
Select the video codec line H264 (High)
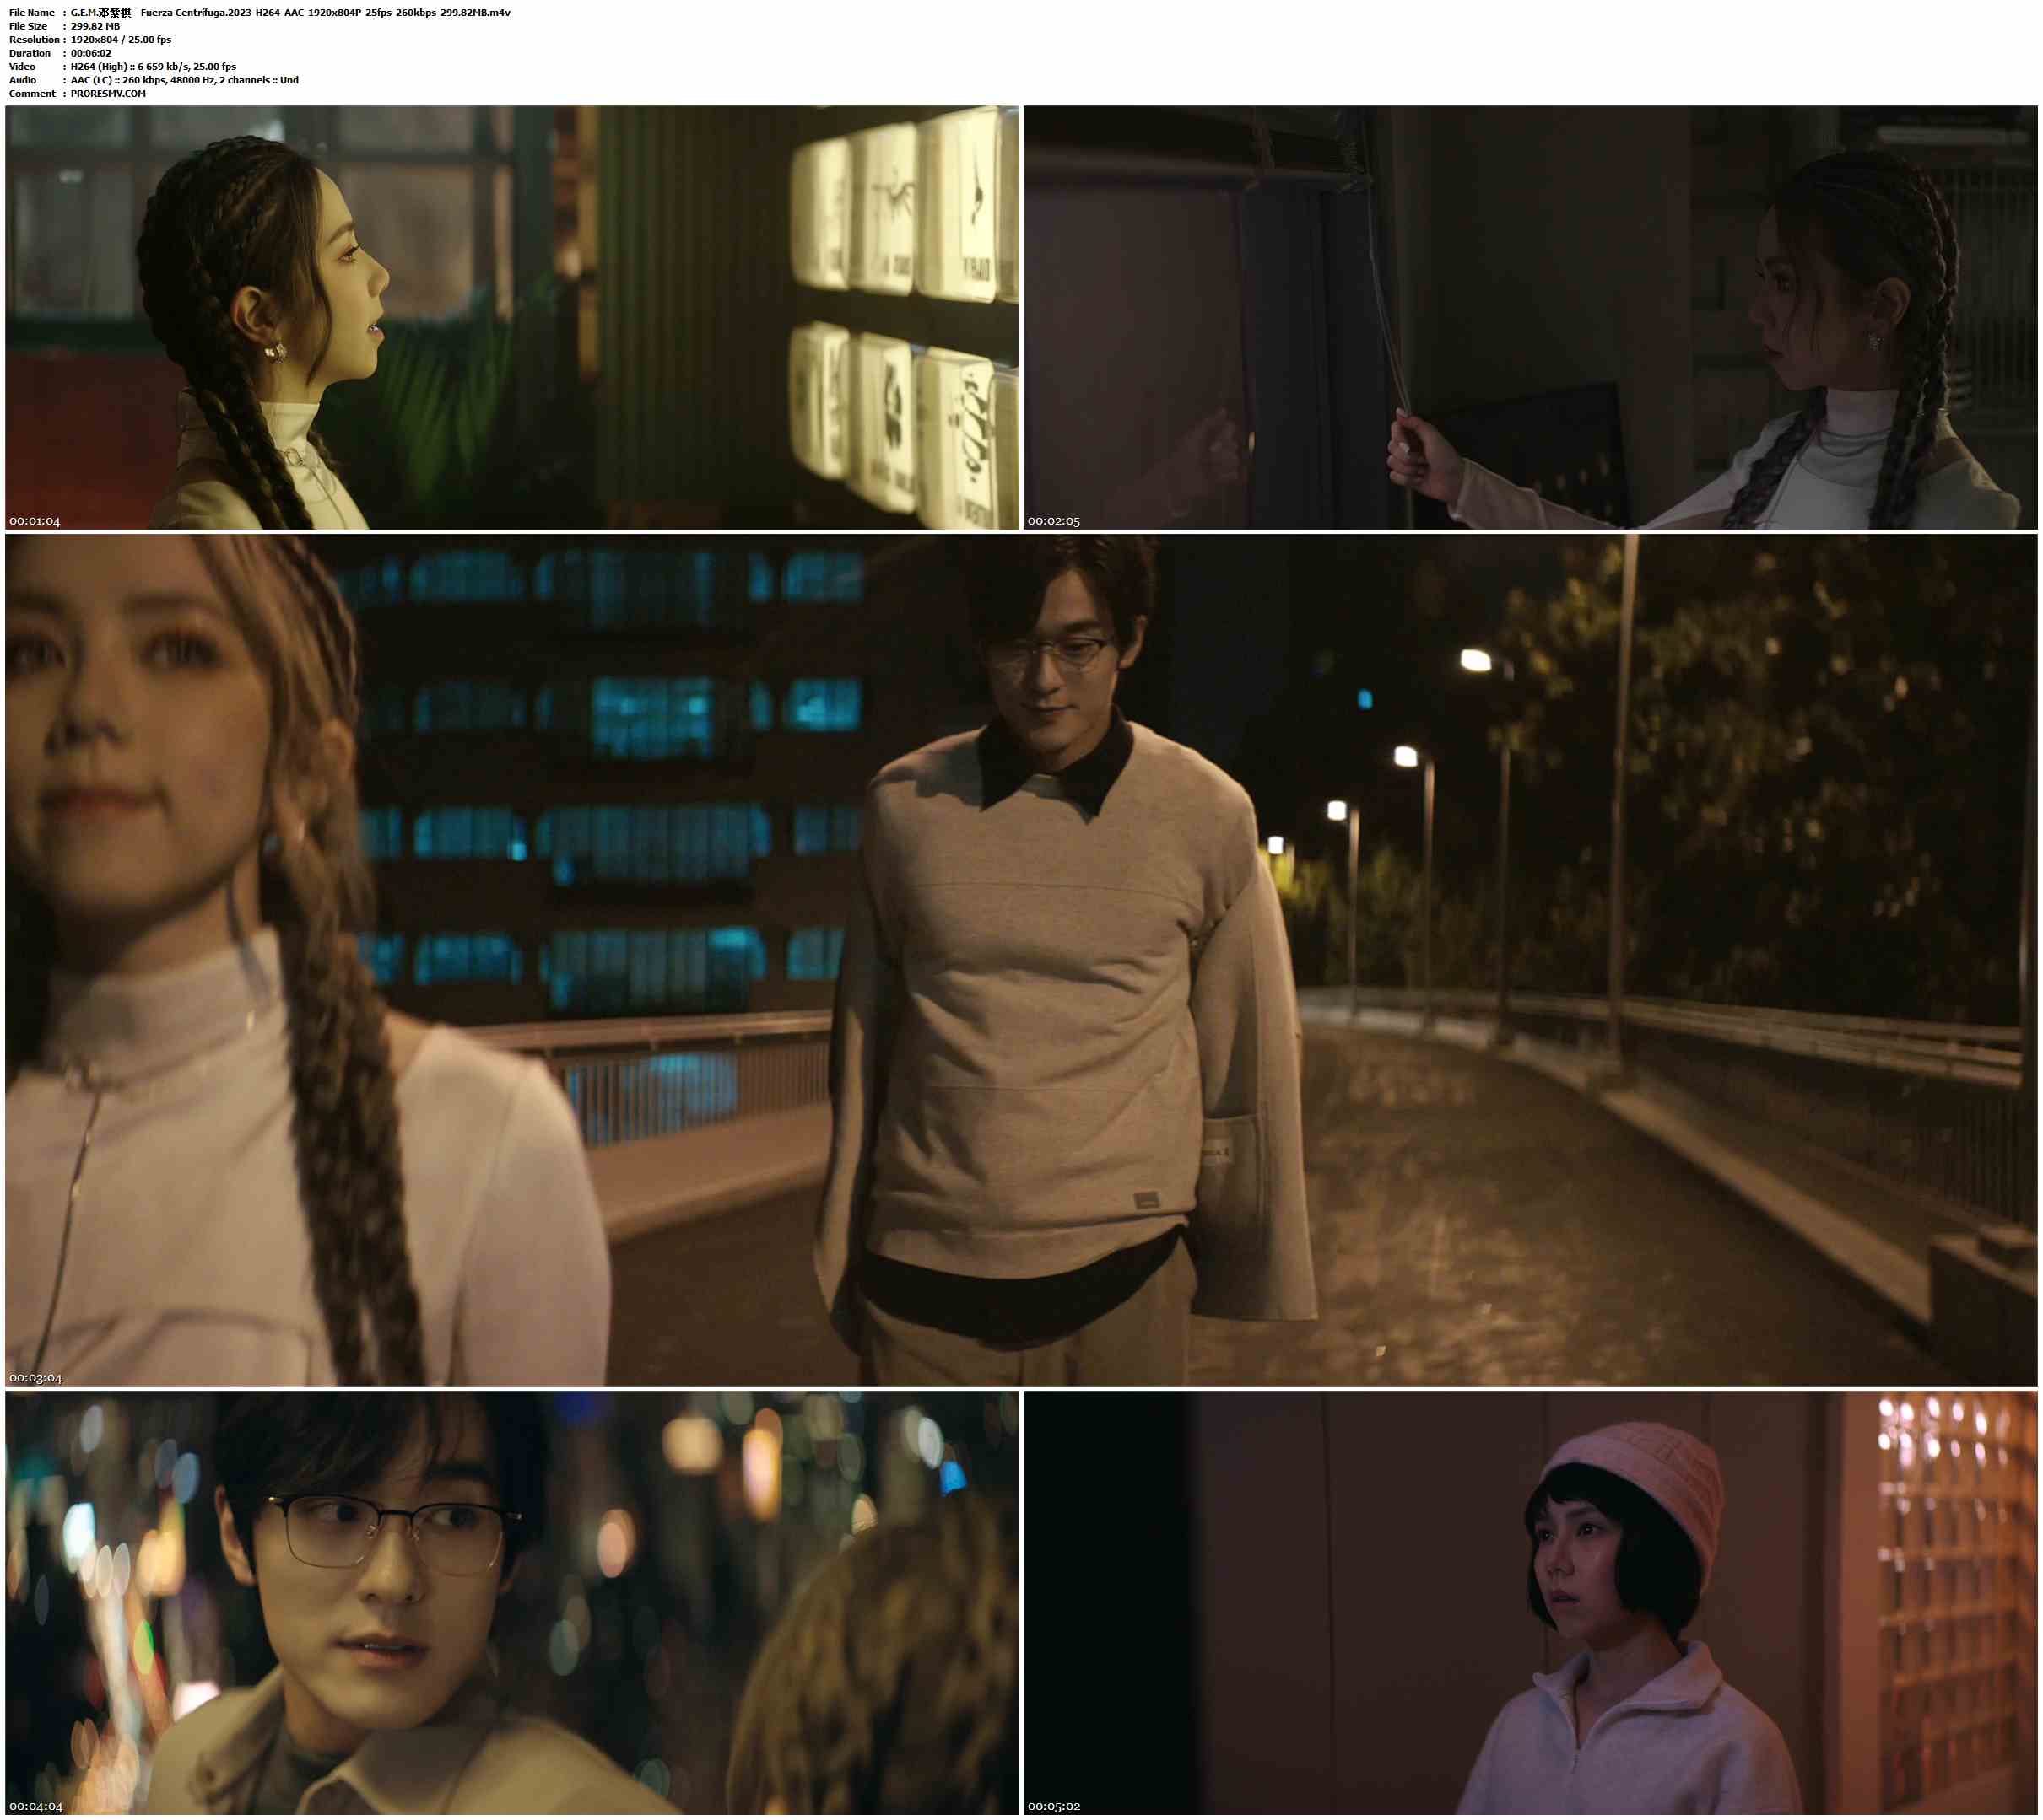(x=153, y=67)
